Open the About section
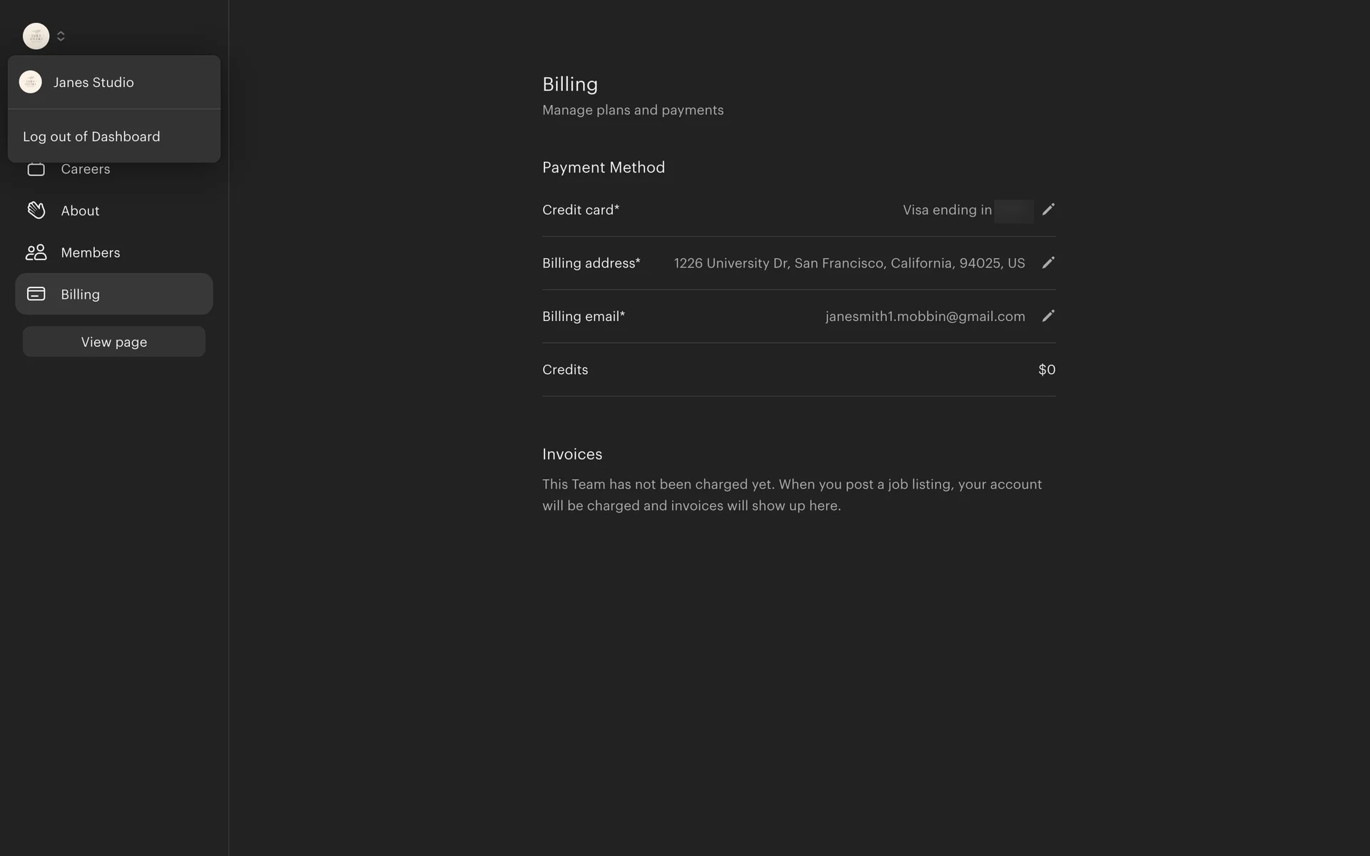This screenshot has height=856, width=1370. [x=80, y=210]
